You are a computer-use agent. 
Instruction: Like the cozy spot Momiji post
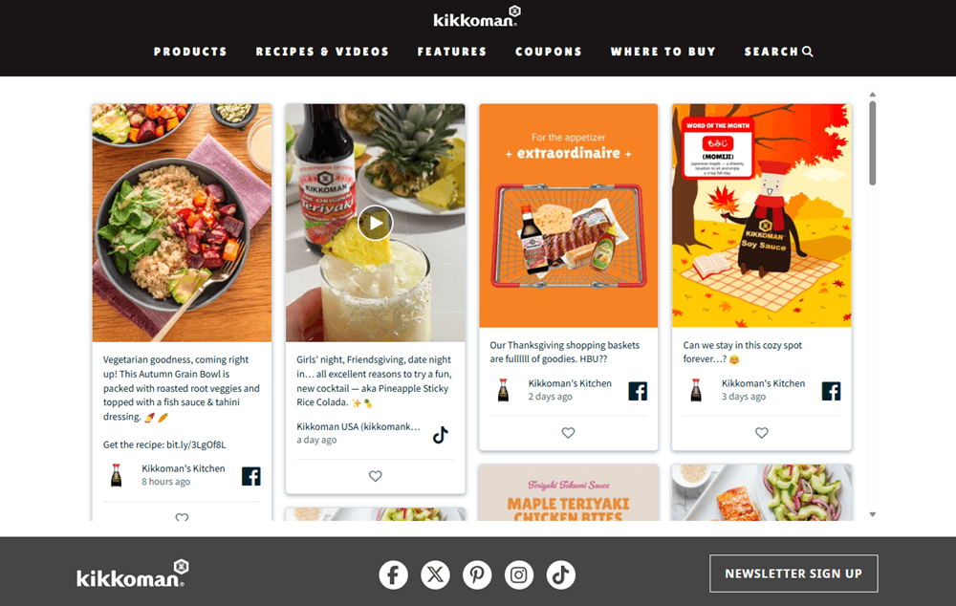(x=762, y=433)
